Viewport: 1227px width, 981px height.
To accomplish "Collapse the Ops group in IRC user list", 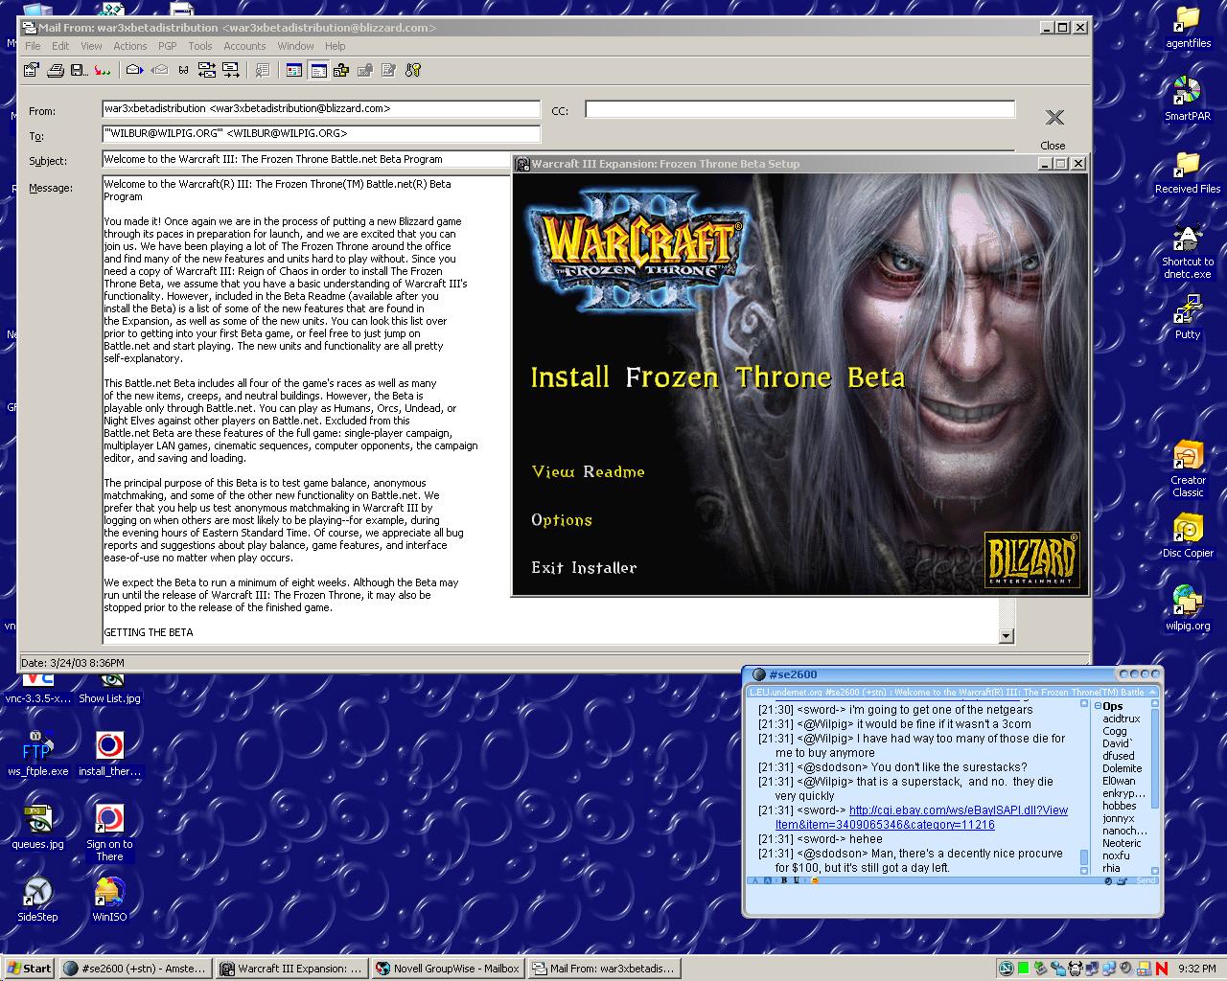I will pos(1099,706).
